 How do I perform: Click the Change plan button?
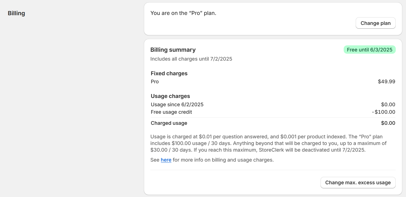pos(375,23)
